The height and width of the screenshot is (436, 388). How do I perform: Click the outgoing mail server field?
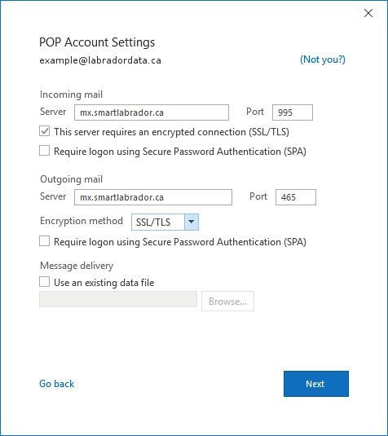tap(153, 197)
